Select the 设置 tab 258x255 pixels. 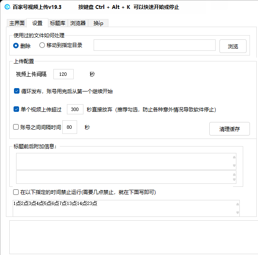coord(37,23)
